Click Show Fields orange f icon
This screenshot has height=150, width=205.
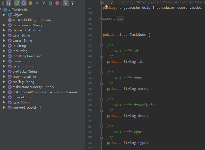pyautogui.click(x=30, y=3)
